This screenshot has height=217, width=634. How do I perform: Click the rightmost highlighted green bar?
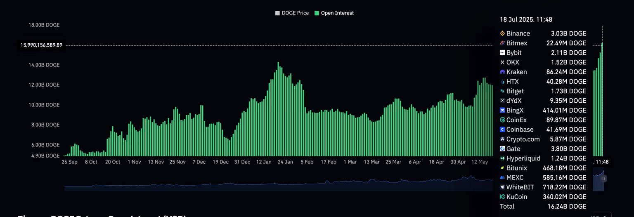(x=602, y=99)
